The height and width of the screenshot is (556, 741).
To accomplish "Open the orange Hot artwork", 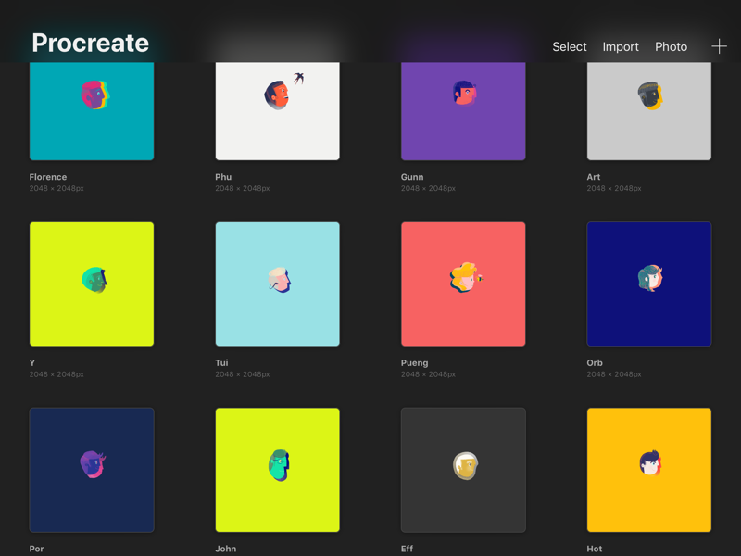I will [x=648, y=469].
